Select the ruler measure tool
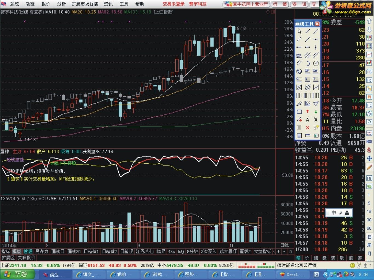Viewport: 374px width, 280px height. pyautogui.click(x=308, y=135)
